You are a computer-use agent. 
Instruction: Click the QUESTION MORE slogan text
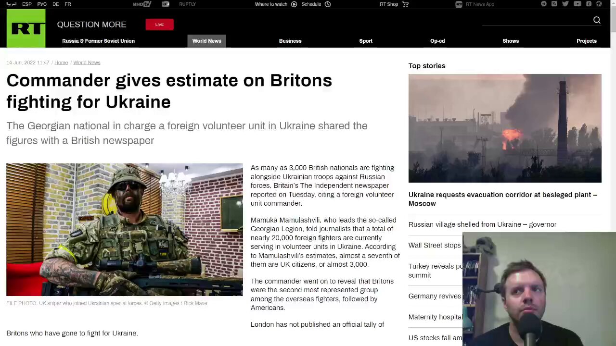pos(91,25)
